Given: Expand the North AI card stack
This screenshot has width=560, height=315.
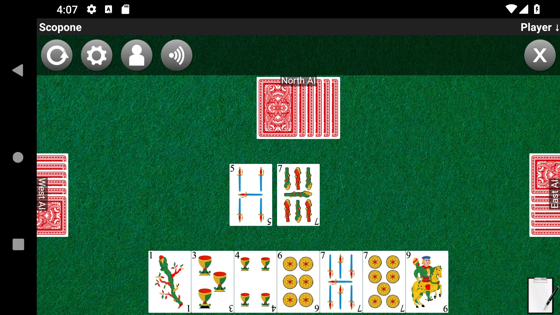Looking at the screenshot, I should pos(298,108).
